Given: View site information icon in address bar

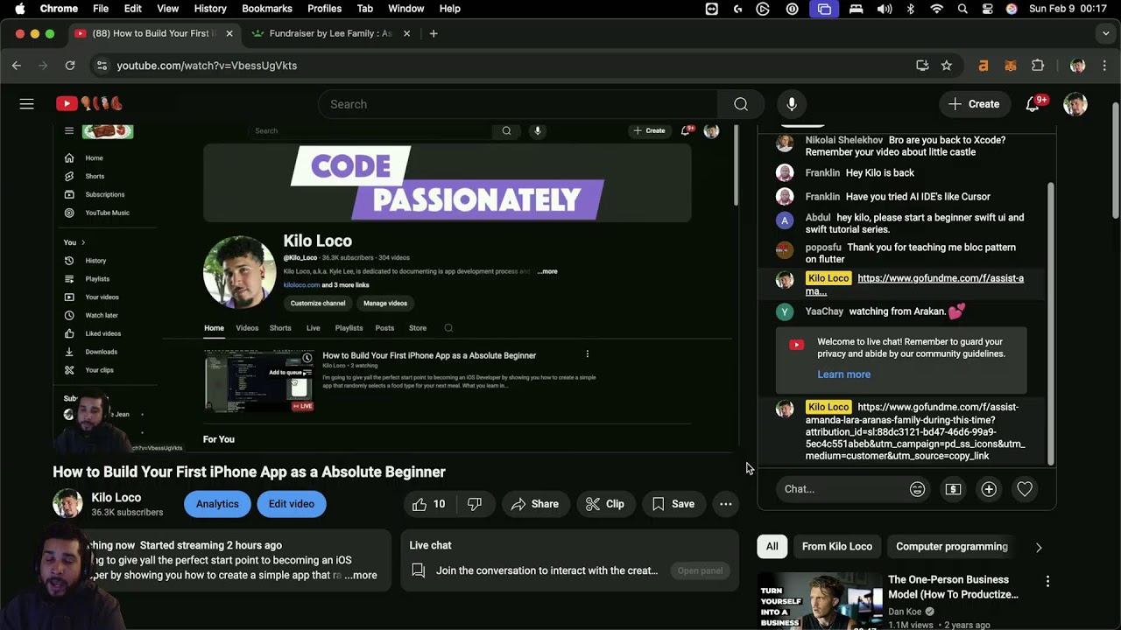Looking at the screenshot, I should [102, 66].
